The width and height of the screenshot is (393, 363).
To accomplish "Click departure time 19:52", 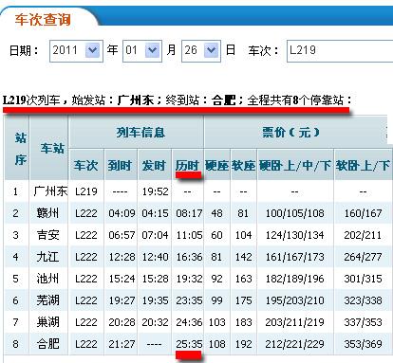I will [x=155, y=191].
